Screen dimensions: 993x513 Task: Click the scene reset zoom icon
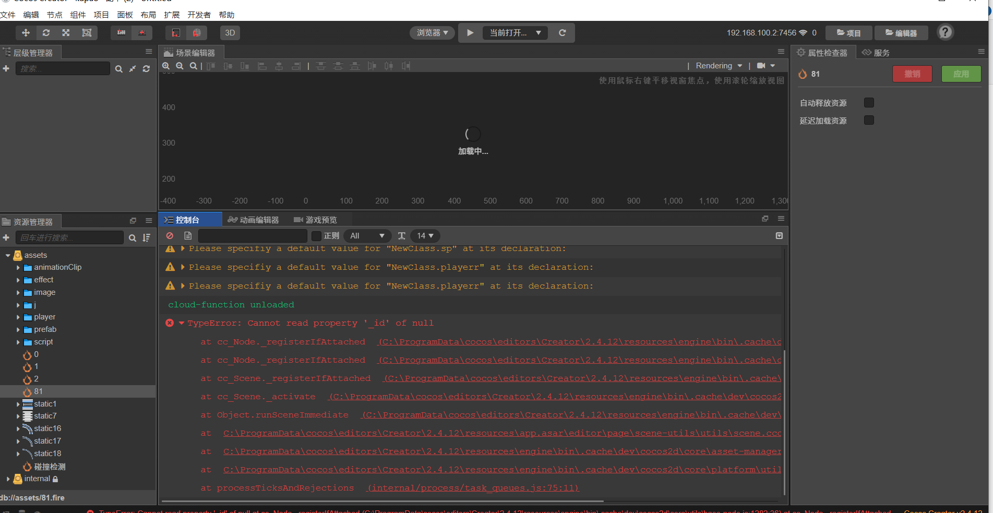[x=194, y=66]
